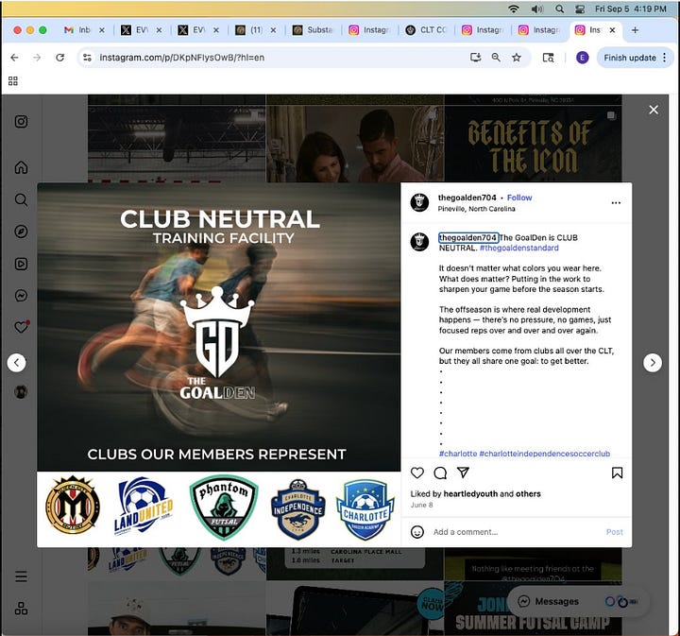The height and width of the screenshot is (636, 680).
Task: Open Messenger icon in the sidebar
Action: tap(21, 296)
